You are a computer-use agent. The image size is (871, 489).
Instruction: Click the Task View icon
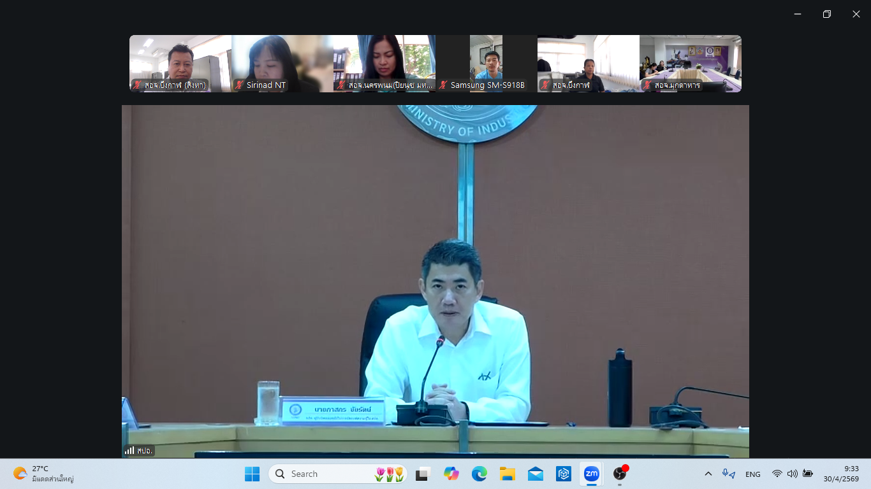[422, 474]
